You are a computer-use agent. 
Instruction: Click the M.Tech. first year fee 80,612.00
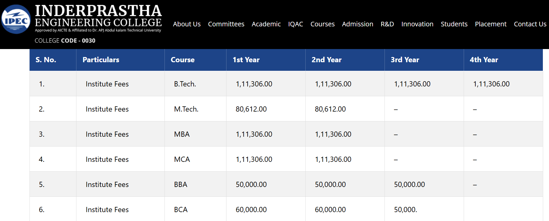[251, 109]
